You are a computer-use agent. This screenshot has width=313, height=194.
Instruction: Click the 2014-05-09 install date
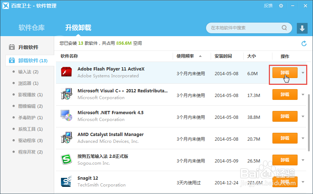(x=226, y=161)
